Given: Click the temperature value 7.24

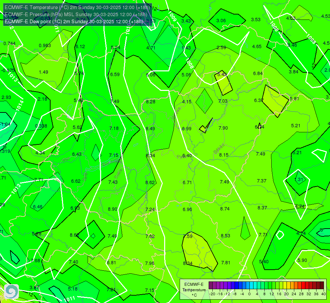Looking at the screenshot, I should pos(150,209).
